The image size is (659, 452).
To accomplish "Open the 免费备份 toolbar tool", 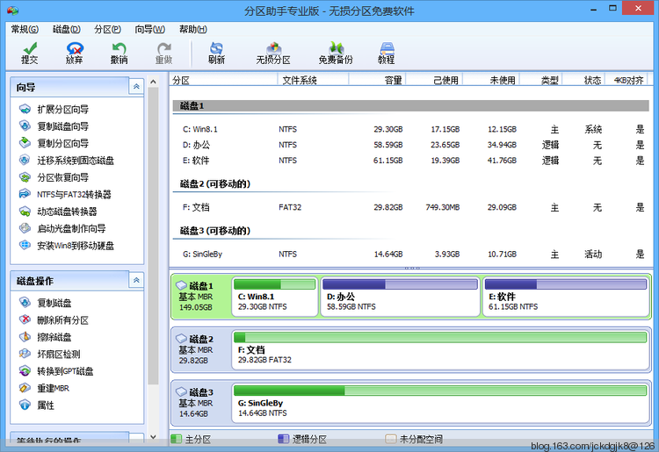I will pos(336,53).
